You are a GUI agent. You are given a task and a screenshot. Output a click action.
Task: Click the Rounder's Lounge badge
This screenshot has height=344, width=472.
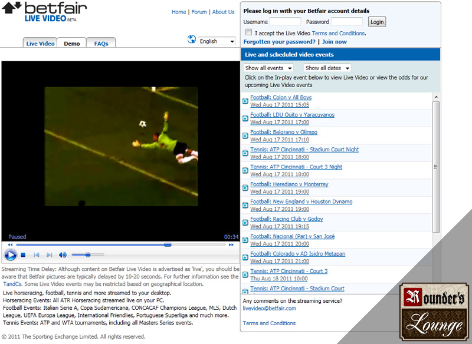point(434,312)
